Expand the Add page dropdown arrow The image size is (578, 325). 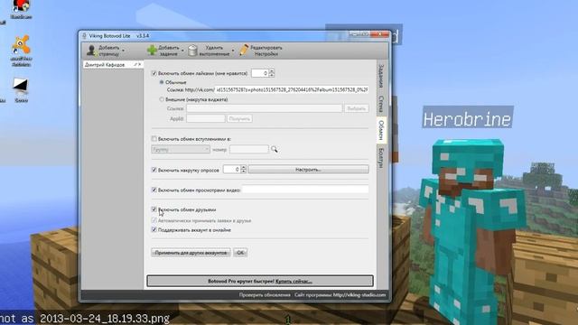(x=123, y=51)
